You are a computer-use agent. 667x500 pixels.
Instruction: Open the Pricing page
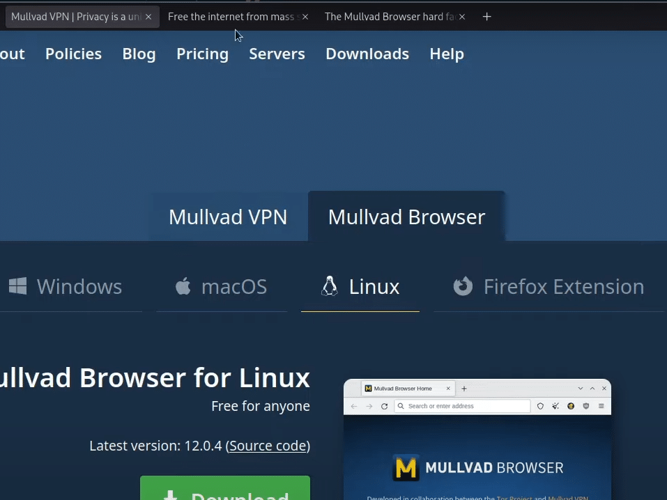click(x=202, y=54)
